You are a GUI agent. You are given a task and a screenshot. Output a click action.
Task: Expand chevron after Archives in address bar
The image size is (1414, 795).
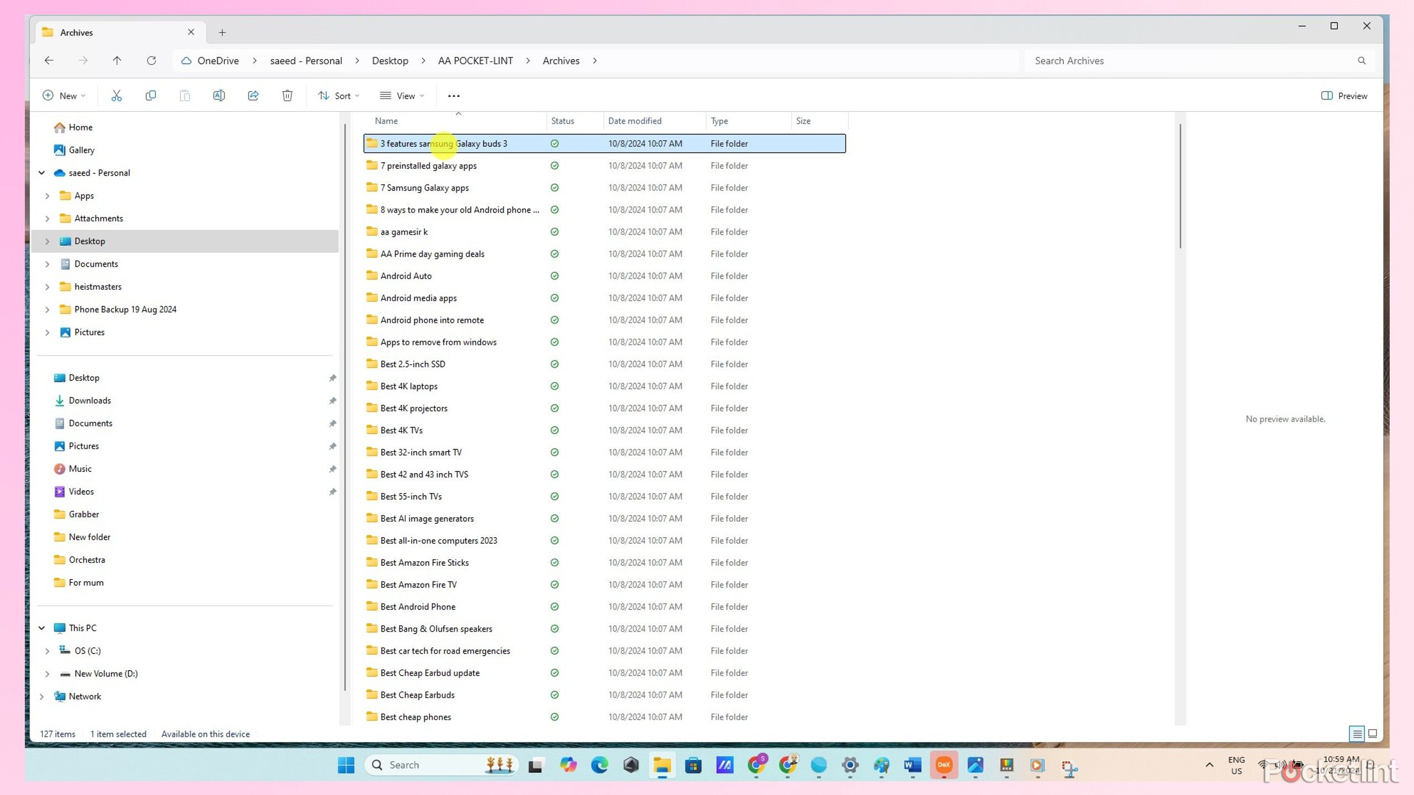coord(595,61)
